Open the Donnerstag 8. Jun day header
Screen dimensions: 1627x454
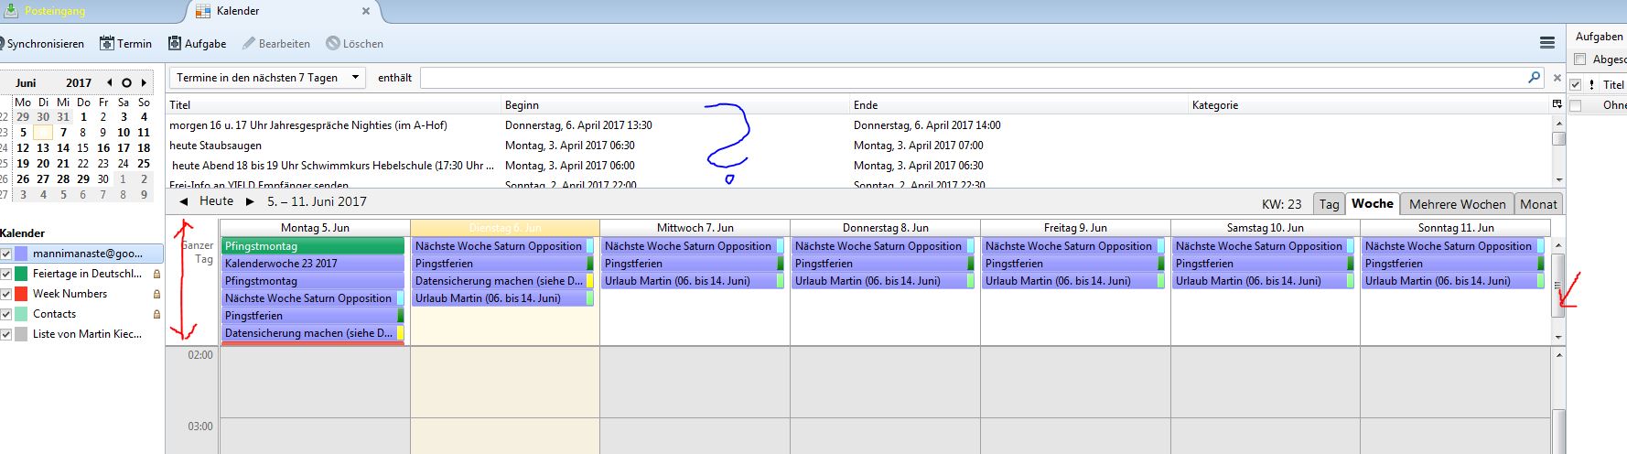(885, 228)
